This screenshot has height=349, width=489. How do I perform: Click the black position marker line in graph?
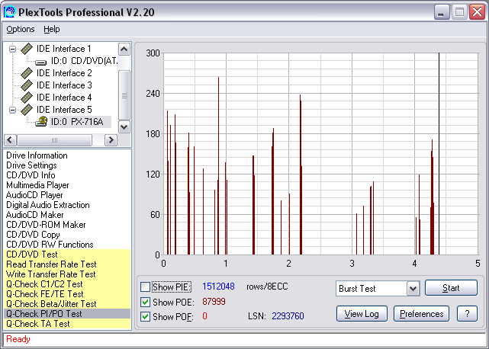coord(439,154)
